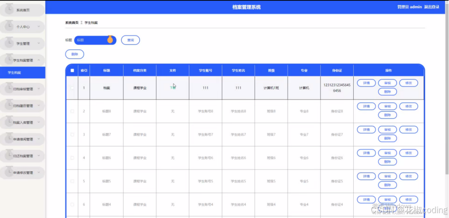This screenshot has width=449, height=218.
Task: Click the icon beside 归档审核管理
Action: click(x=10, y=87)
